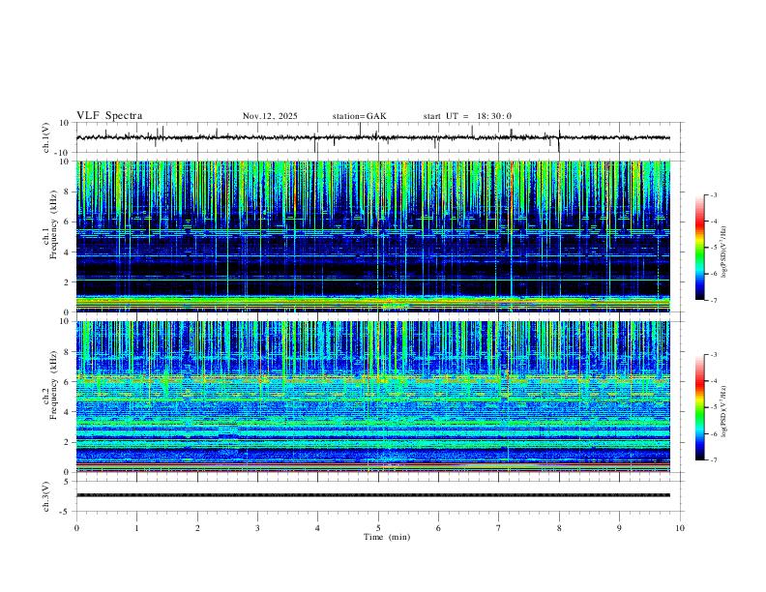The width and height of the screenshot is (766, 592).
Task: Click the ch.1 voltage waveform trace
Action: point(373,137)
